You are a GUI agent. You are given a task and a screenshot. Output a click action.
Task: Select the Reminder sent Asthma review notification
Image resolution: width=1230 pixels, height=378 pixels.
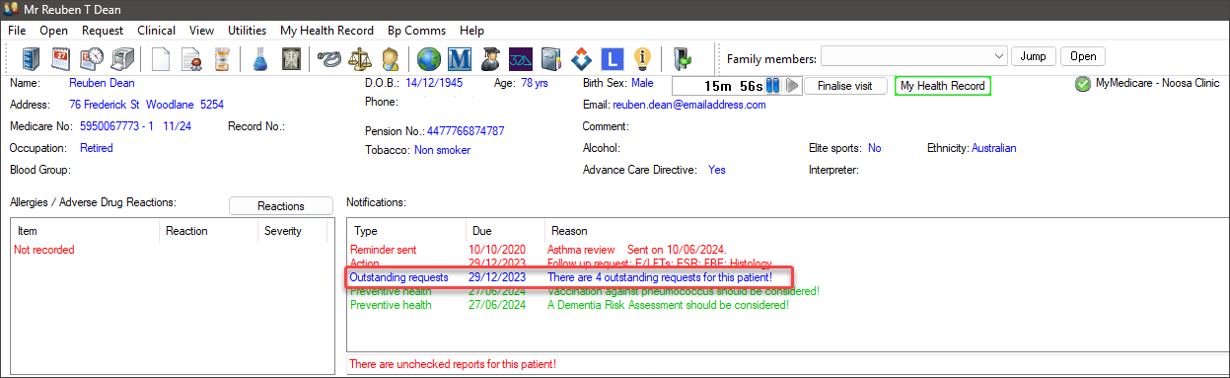(x=786, y=250)
